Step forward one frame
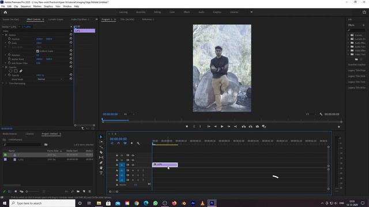Image resolution: width=369 pixels, height=207 pixels. pyautogui.click(x=229, y=126)
